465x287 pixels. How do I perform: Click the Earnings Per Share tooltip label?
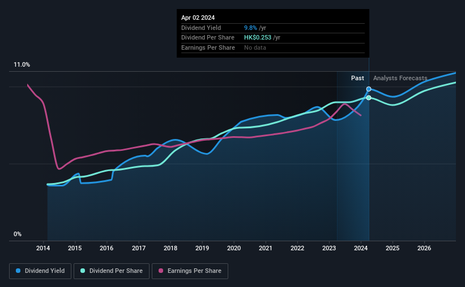(x=208, y=47)
